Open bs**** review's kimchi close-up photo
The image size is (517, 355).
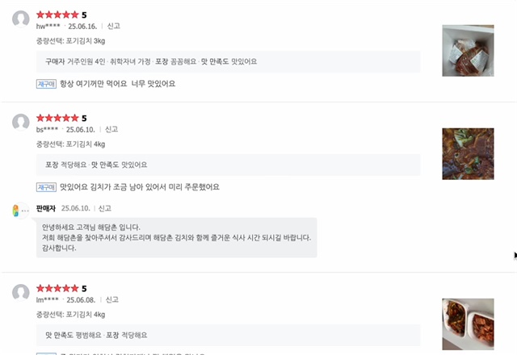(468, 154)
